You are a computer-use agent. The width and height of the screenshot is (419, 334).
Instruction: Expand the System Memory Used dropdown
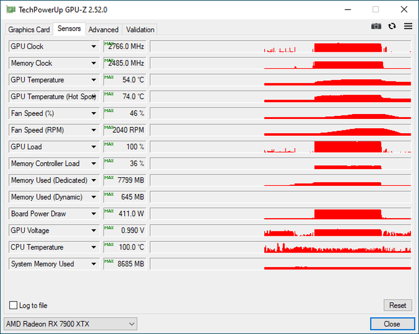pos(94,264)
